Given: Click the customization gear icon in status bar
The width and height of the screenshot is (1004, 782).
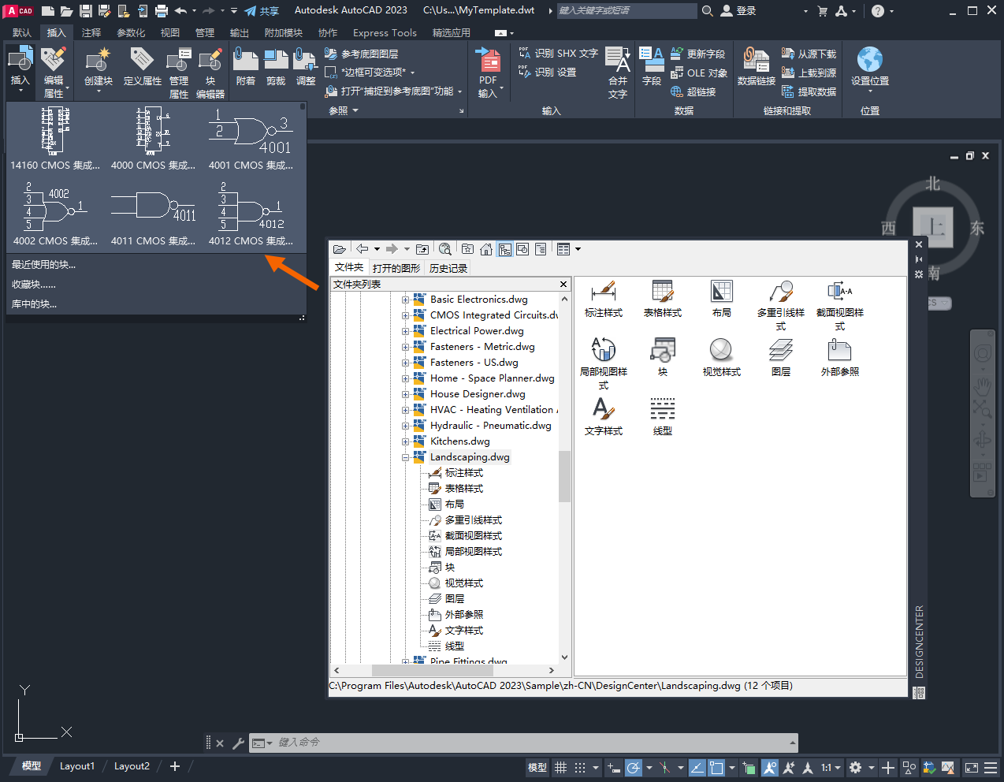Looking at the screenshot, I should coord(855,767).
